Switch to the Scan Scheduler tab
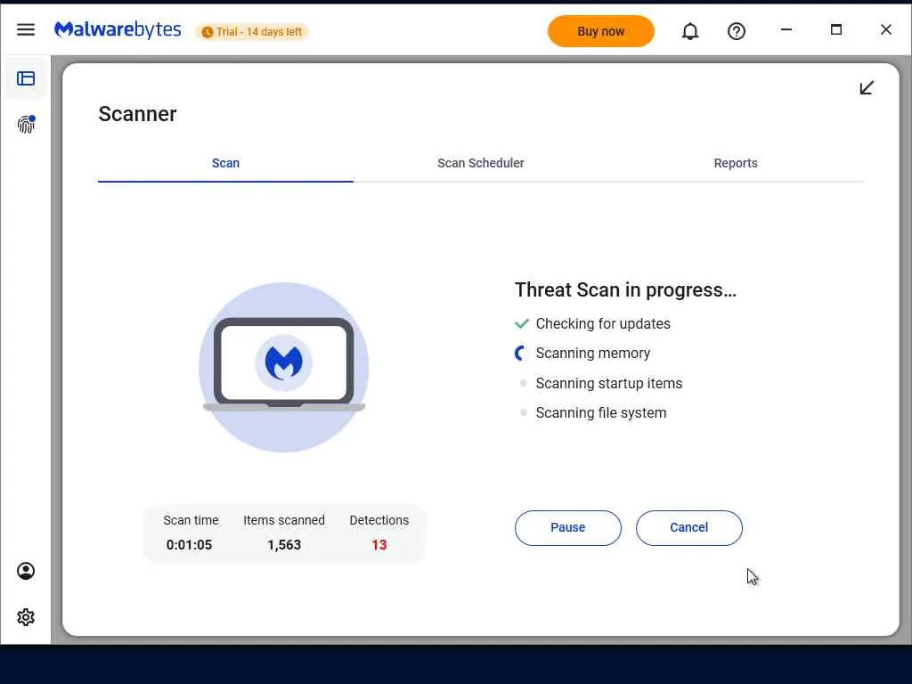Screen dimensions: 912x684 (480, 164)
